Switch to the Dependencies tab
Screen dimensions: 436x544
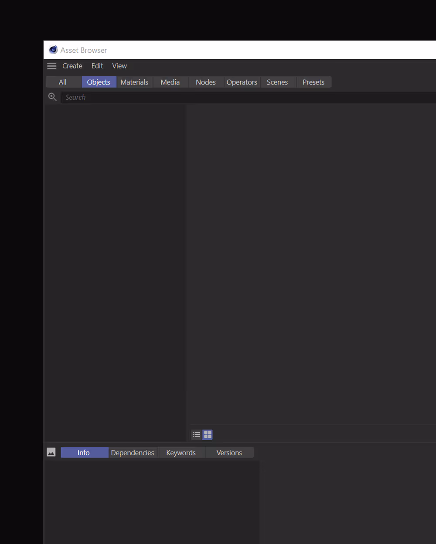click(x=133, y=452)
